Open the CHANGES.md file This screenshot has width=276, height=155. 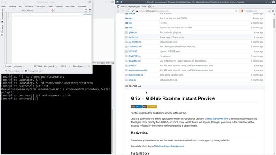click(135, 47)
